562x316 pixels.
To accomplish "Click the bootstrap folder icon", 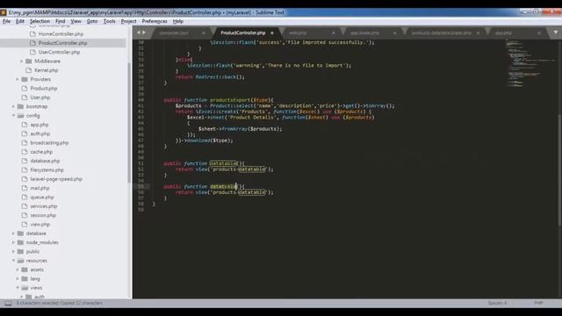I will (20, 106).
